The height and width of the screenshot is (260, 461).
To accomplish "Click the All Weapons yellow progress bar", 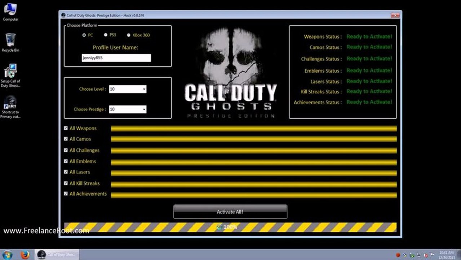I will pos(254,129).
